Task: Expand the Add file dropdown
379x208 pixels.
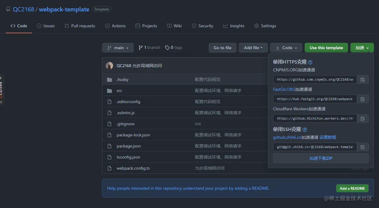Action: point(253,48)
